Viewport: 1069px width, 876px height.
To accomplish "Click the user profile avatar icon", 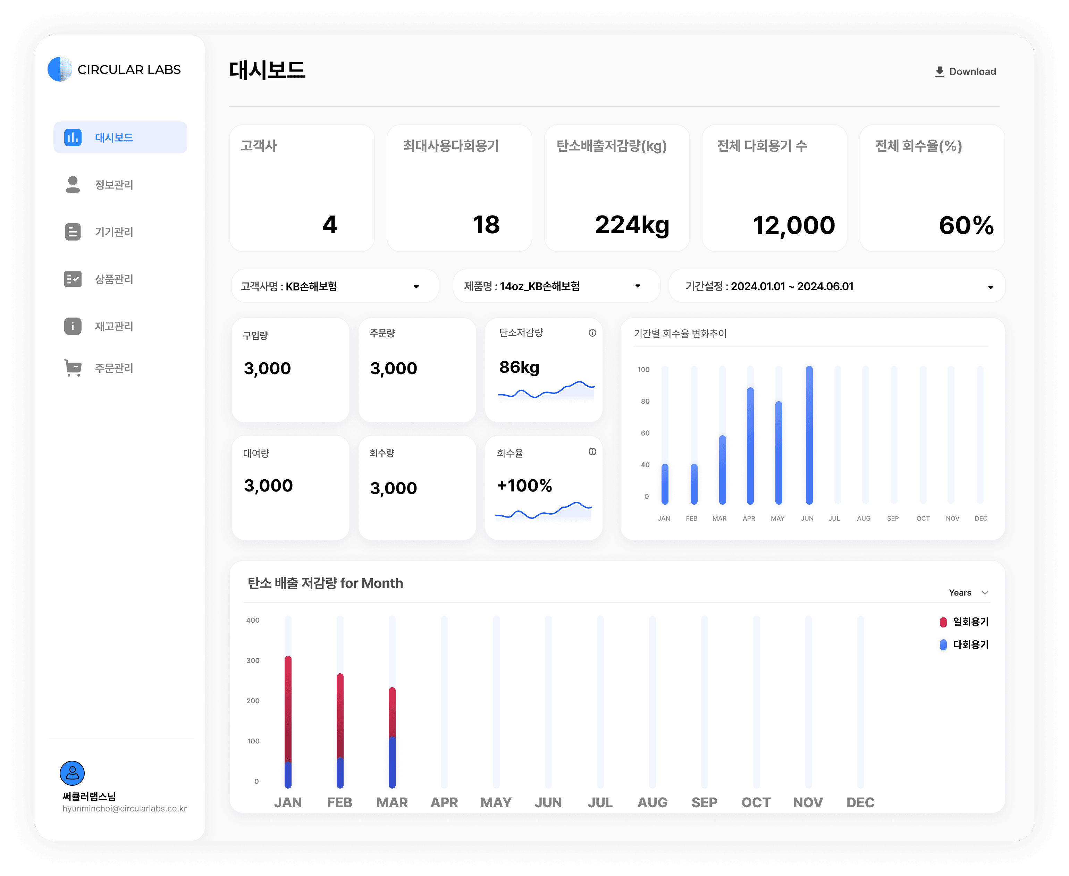I will [72, 773].
